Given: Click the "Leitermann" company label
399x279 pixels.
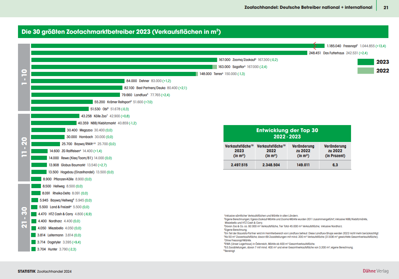Looking at the screenshot, I should click(55, 235).
